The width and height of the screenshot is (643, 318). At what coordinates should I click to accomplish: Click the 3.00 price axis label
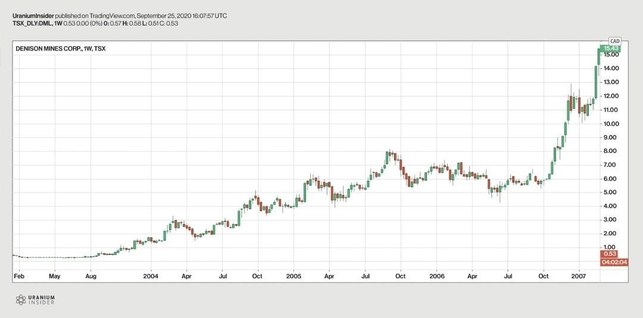pos(611,220)
